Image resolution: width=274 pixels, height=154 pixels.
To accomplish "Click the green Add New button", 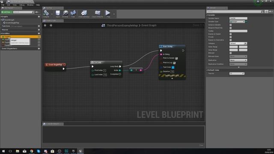I will (x=7, y=12).
